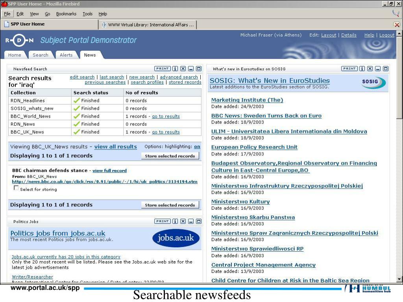Maximize the Newsfeed Search panel
Viewport: 403px width, 302px height.
click(199, 68)
